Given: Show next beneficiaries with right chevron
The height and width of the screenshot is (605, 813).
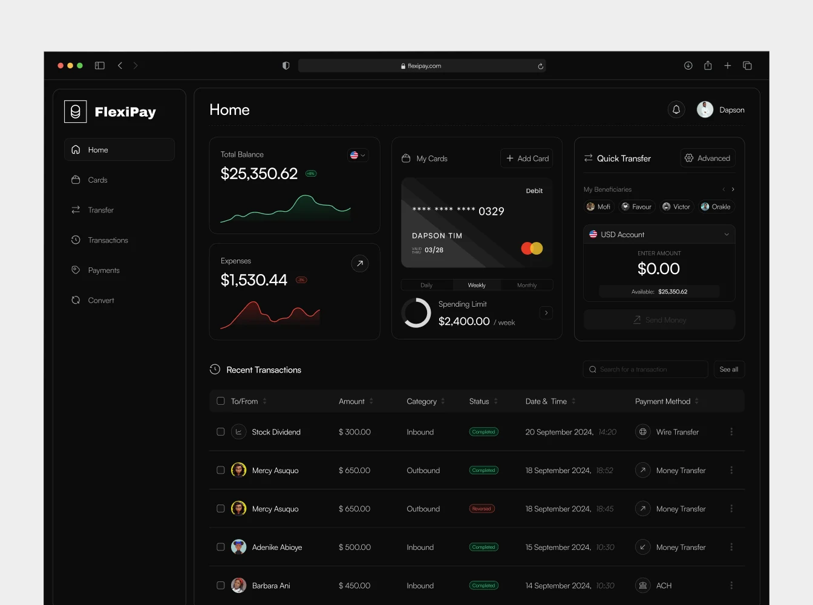Looking at the screenshot, I should point(733,189).
